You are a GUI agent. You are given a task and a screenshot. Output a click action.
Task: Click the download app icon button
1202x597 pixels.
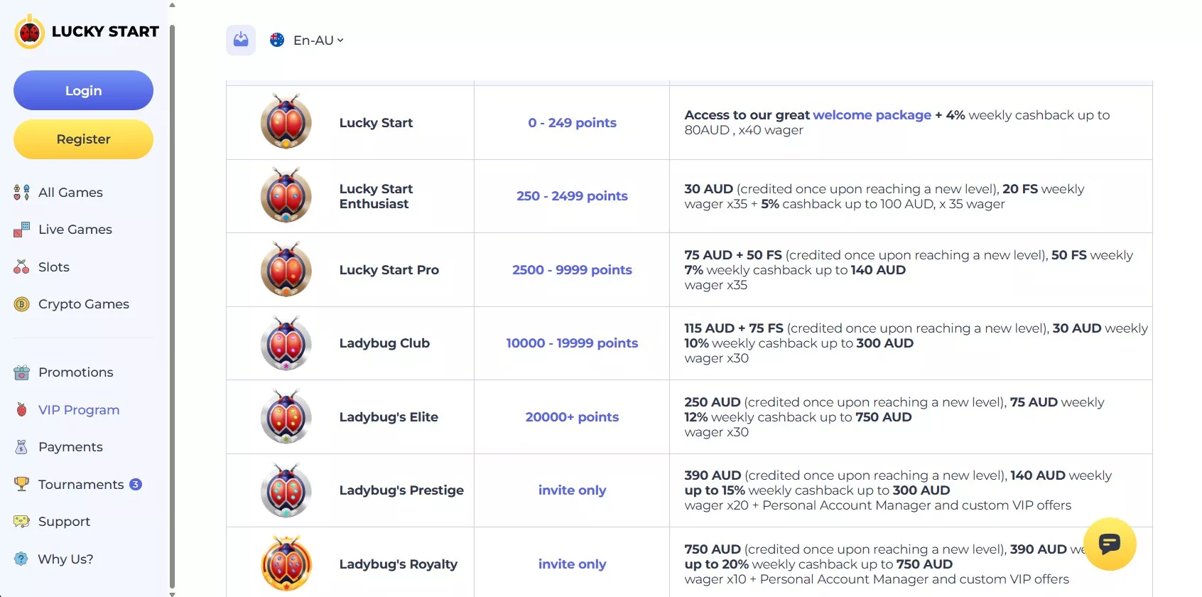(241, 40)
